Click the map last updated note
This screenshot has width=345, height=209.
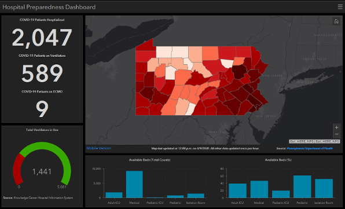point(205,148)
